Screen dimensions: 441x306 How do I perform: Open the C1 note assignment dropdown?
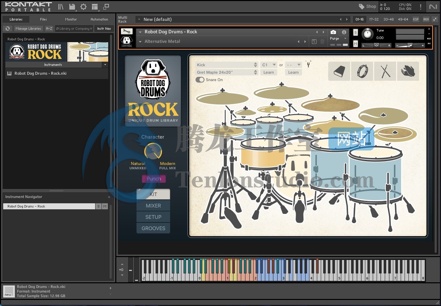[269, 65]
